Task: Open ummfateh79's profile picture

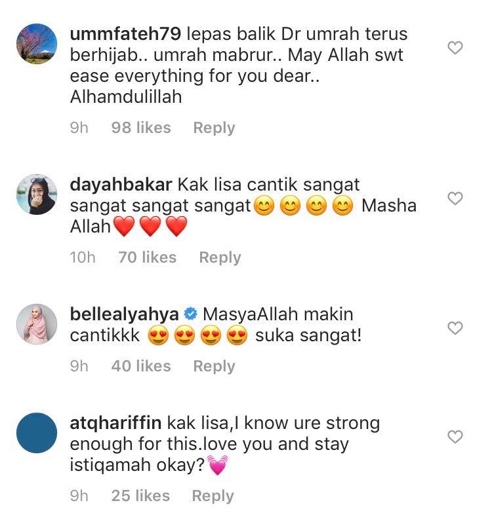Action: point(37,44)
